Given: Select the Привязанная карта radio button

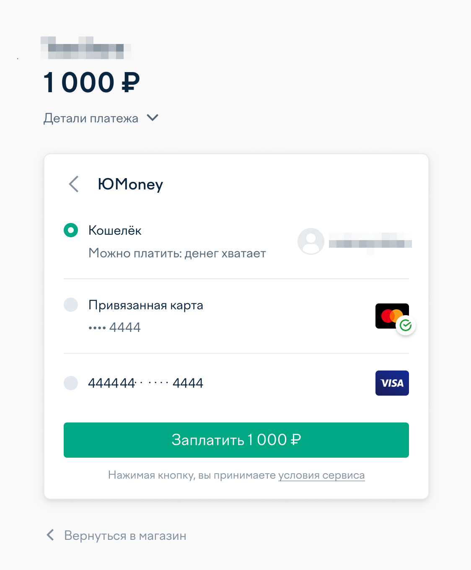Looking at the screenshot, I should pyautogui.click(x=71, y=305).
